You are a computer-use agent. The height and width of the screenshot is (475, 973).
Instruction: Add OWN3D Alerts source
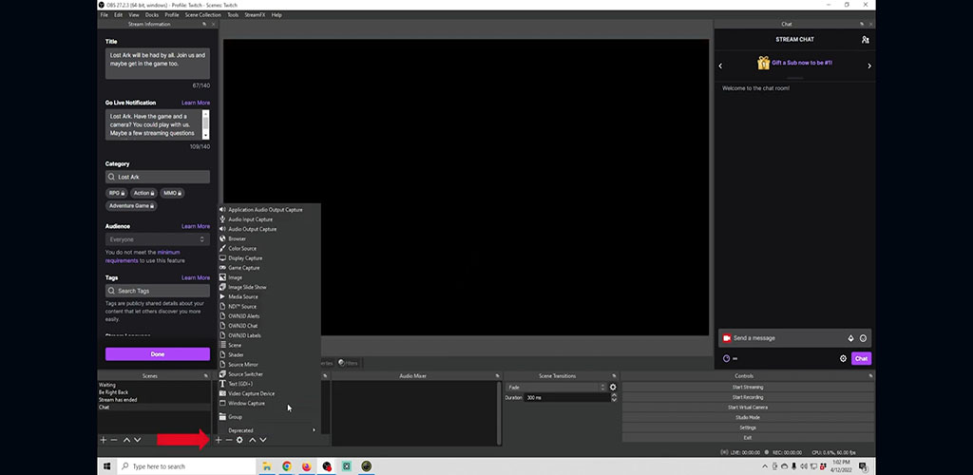[244, 316]
